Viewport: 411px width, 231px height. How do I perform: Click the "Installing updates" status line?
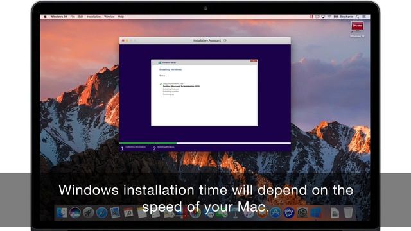coord(171,92)
